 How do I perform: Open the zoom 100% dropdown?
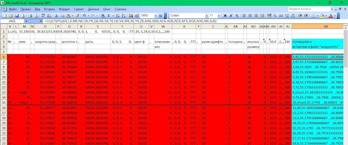point(156,16)
